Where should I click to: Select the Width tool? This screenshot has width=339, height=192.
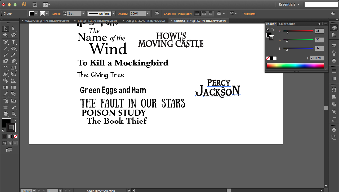[x=6, y=74]
